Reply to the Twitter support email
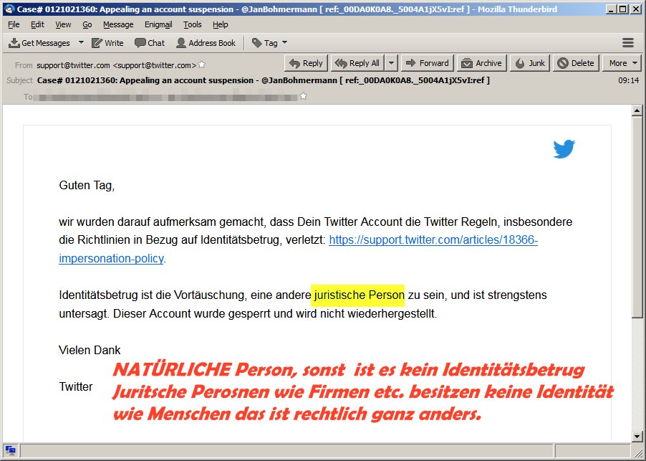 click(306, 63)
